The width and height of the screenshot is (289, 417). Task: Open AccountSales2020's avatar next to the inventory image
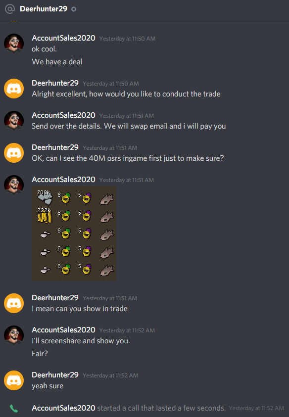[14, 185]
